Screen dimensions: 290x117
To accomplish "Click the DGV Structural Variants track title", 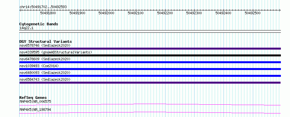I will [x=46, y=41].
